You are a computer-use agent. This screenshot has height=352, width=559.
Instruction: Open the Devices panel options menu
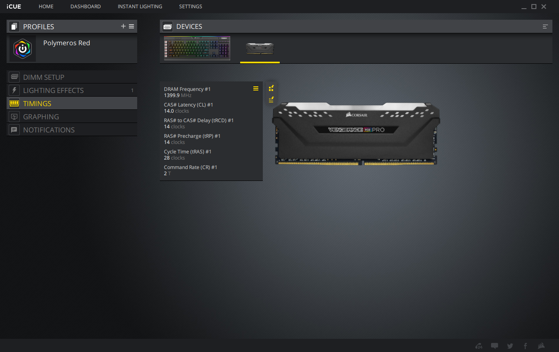(x=545, y=26)
